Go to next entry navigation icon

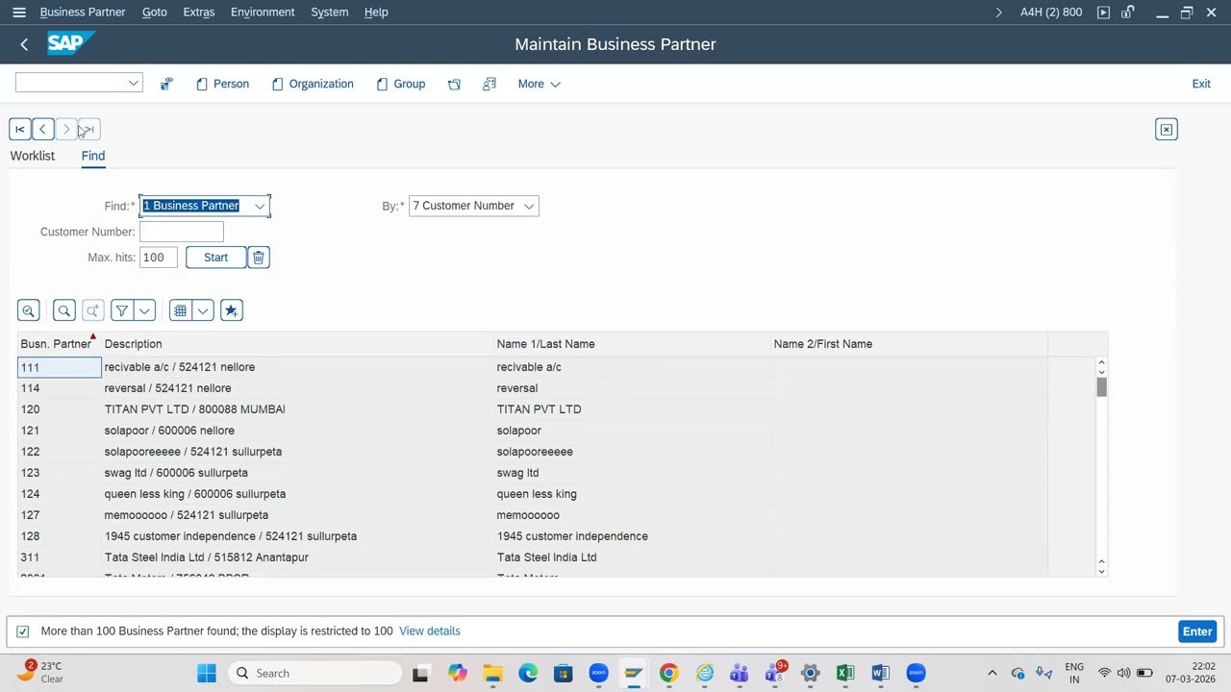65,130
